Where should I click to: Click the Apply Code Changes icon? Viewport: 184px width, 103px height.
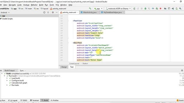click(x=142, y=9)
